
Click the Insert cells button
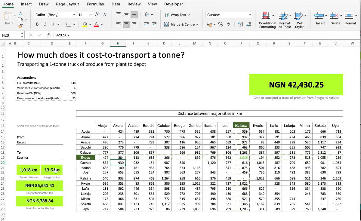(320, 19)
